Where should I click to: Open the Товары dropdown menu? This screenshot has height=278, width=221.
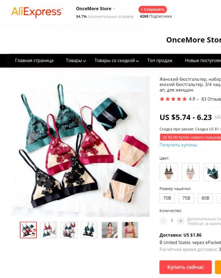[76, 61]
